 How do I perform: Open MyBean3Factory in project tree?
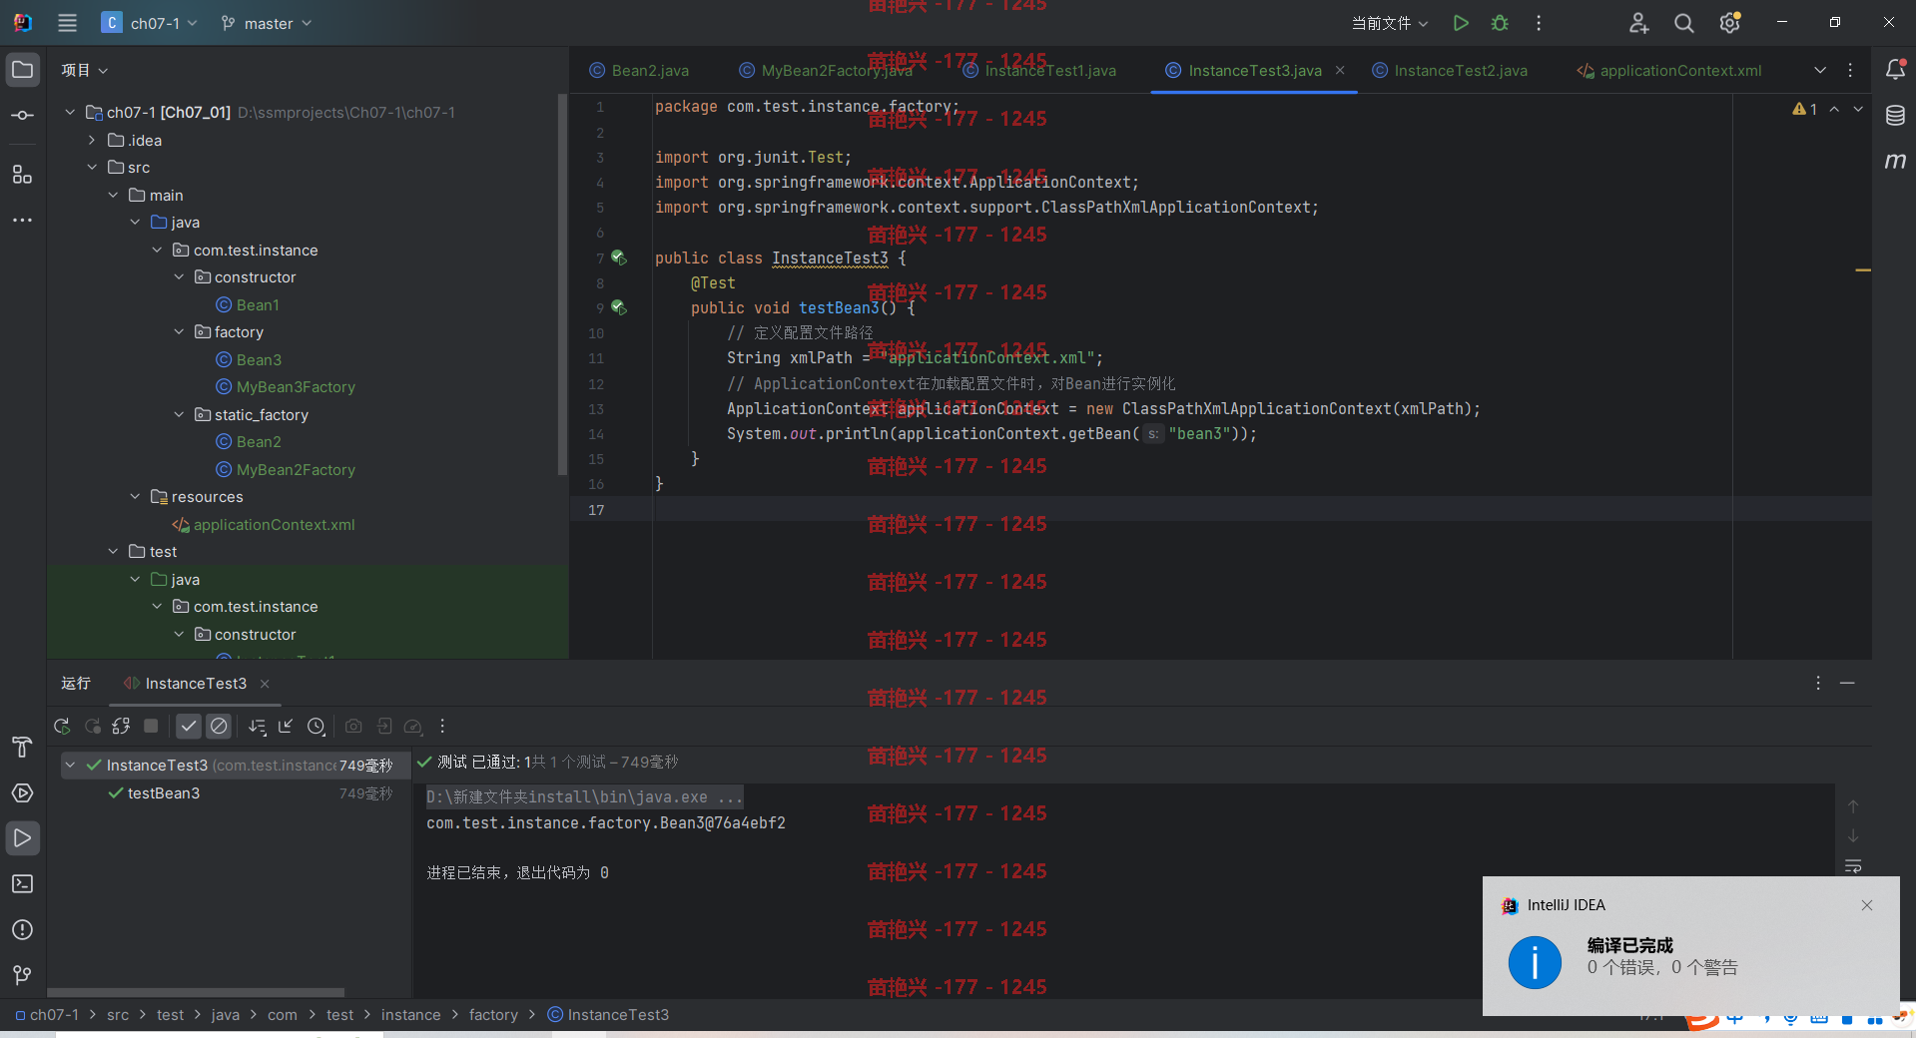tap(286, 387)
